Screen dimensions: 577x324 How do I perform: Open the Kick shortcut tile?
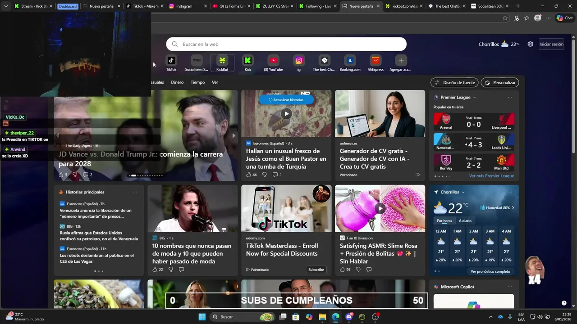[x=248, y=63]
